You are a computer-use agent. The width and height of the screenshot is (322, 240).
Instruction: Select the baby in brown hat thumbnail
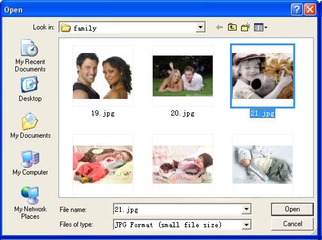(183, 164)
